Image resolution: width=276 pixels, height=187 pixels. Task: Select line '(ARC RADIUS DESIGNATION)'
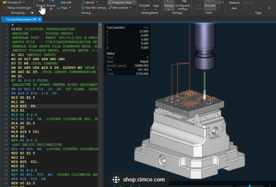(x=37, y=145)
